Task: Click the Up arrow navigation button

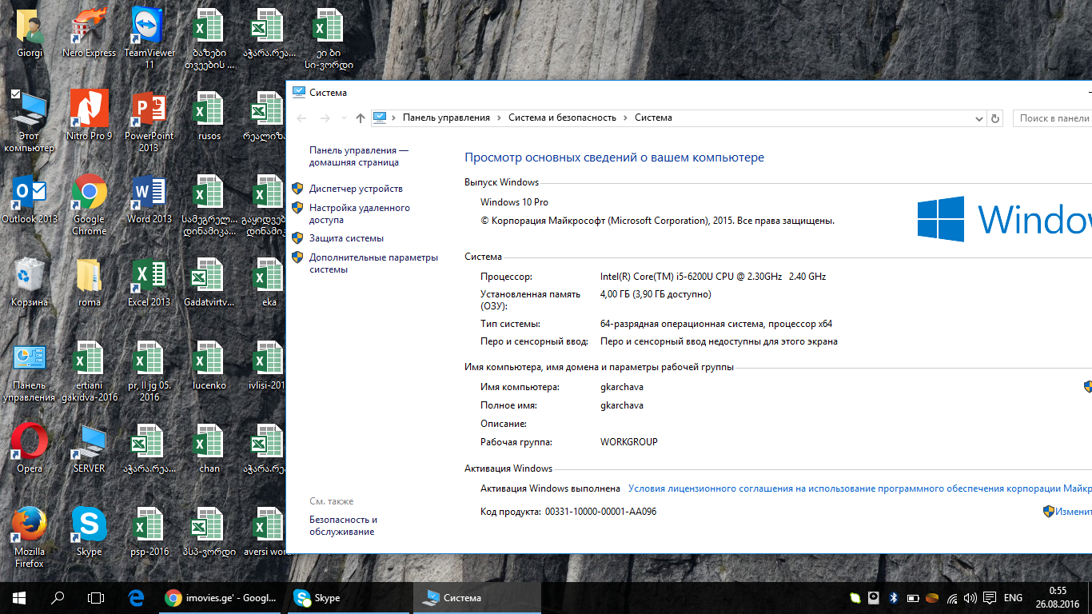Action: tap(361, 118)
